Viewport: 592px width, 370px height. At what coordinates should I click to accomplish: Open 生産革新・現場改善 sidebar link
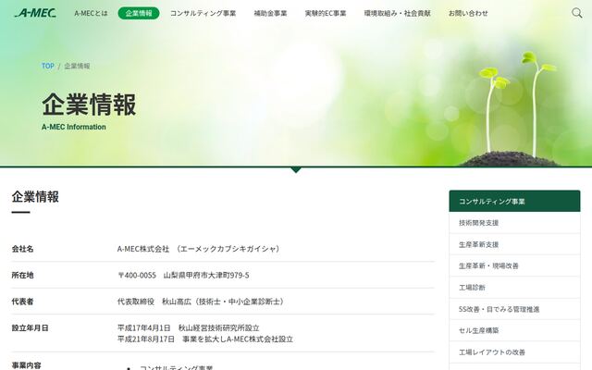[514, 265]
